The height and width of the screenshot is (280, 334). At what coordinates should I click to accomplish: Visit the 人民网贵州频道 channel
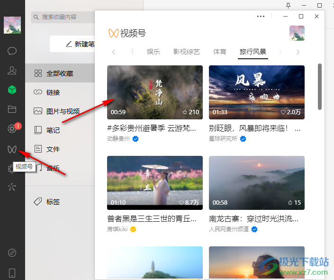pos(229,229)
